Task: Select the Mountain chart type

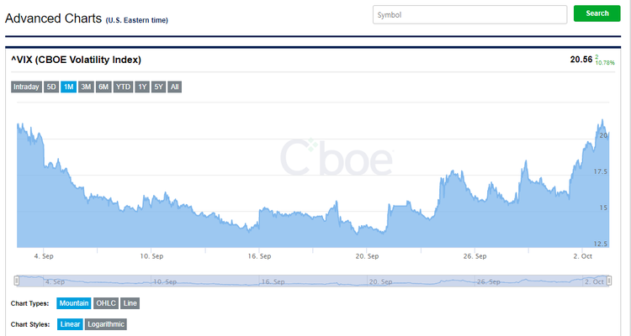Action: 74,303
